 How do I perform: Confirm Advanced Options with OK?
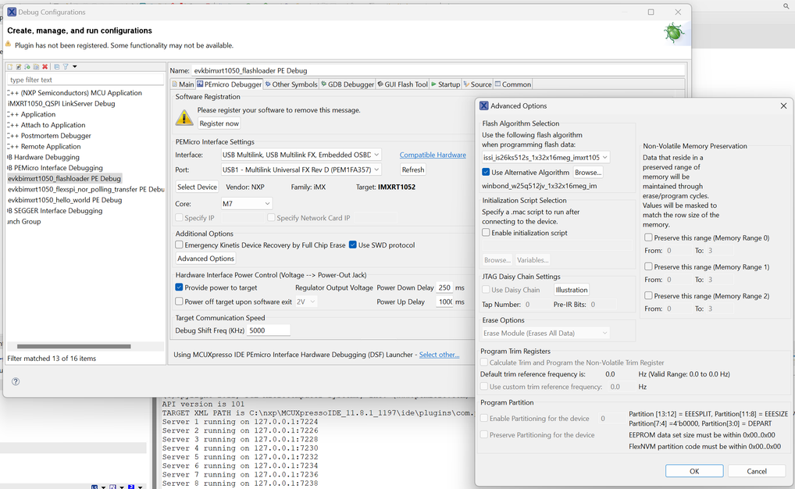coord(694,471)
